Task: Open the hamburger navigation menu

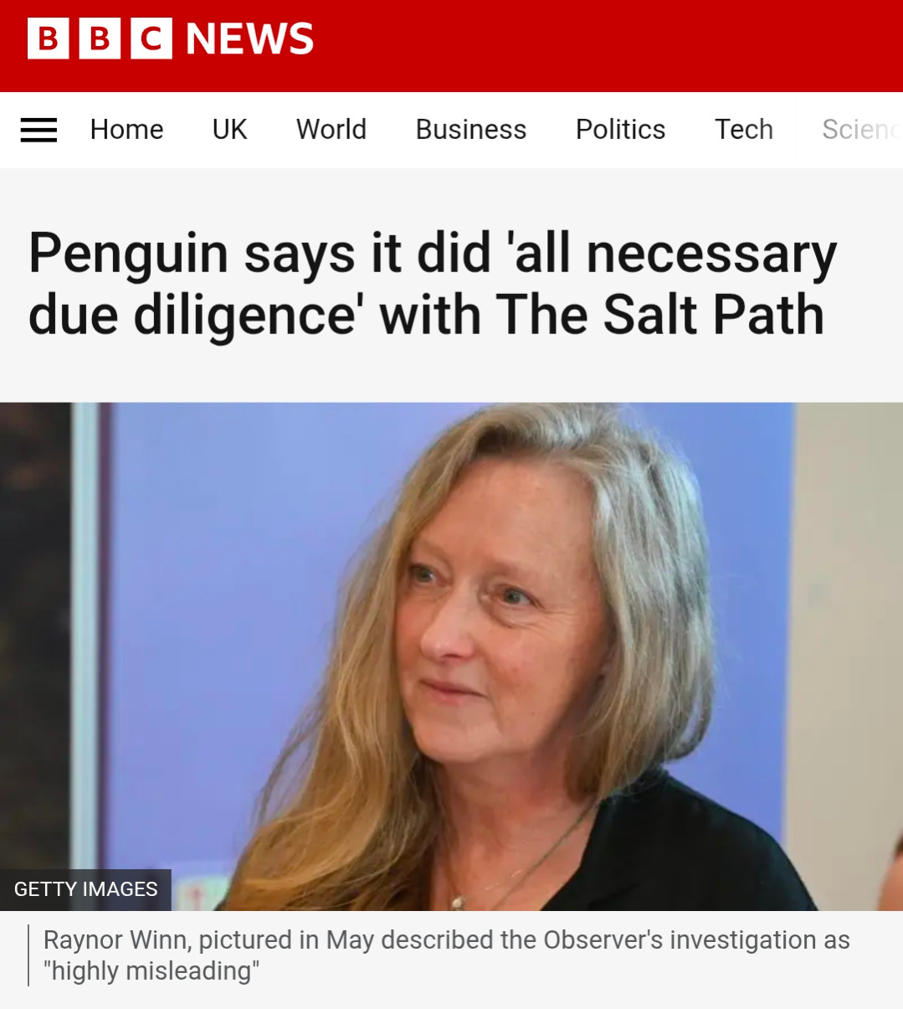Action: (x=38, y=130)
